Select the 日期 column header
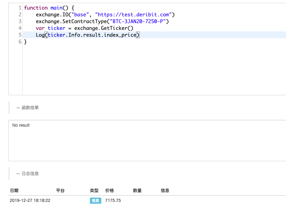 click(x=14, y=190)
